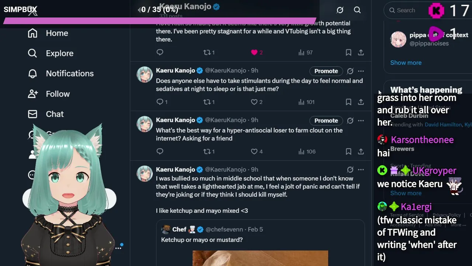
Task: Unlike the already-liked top post
Action: click(254, 52)
